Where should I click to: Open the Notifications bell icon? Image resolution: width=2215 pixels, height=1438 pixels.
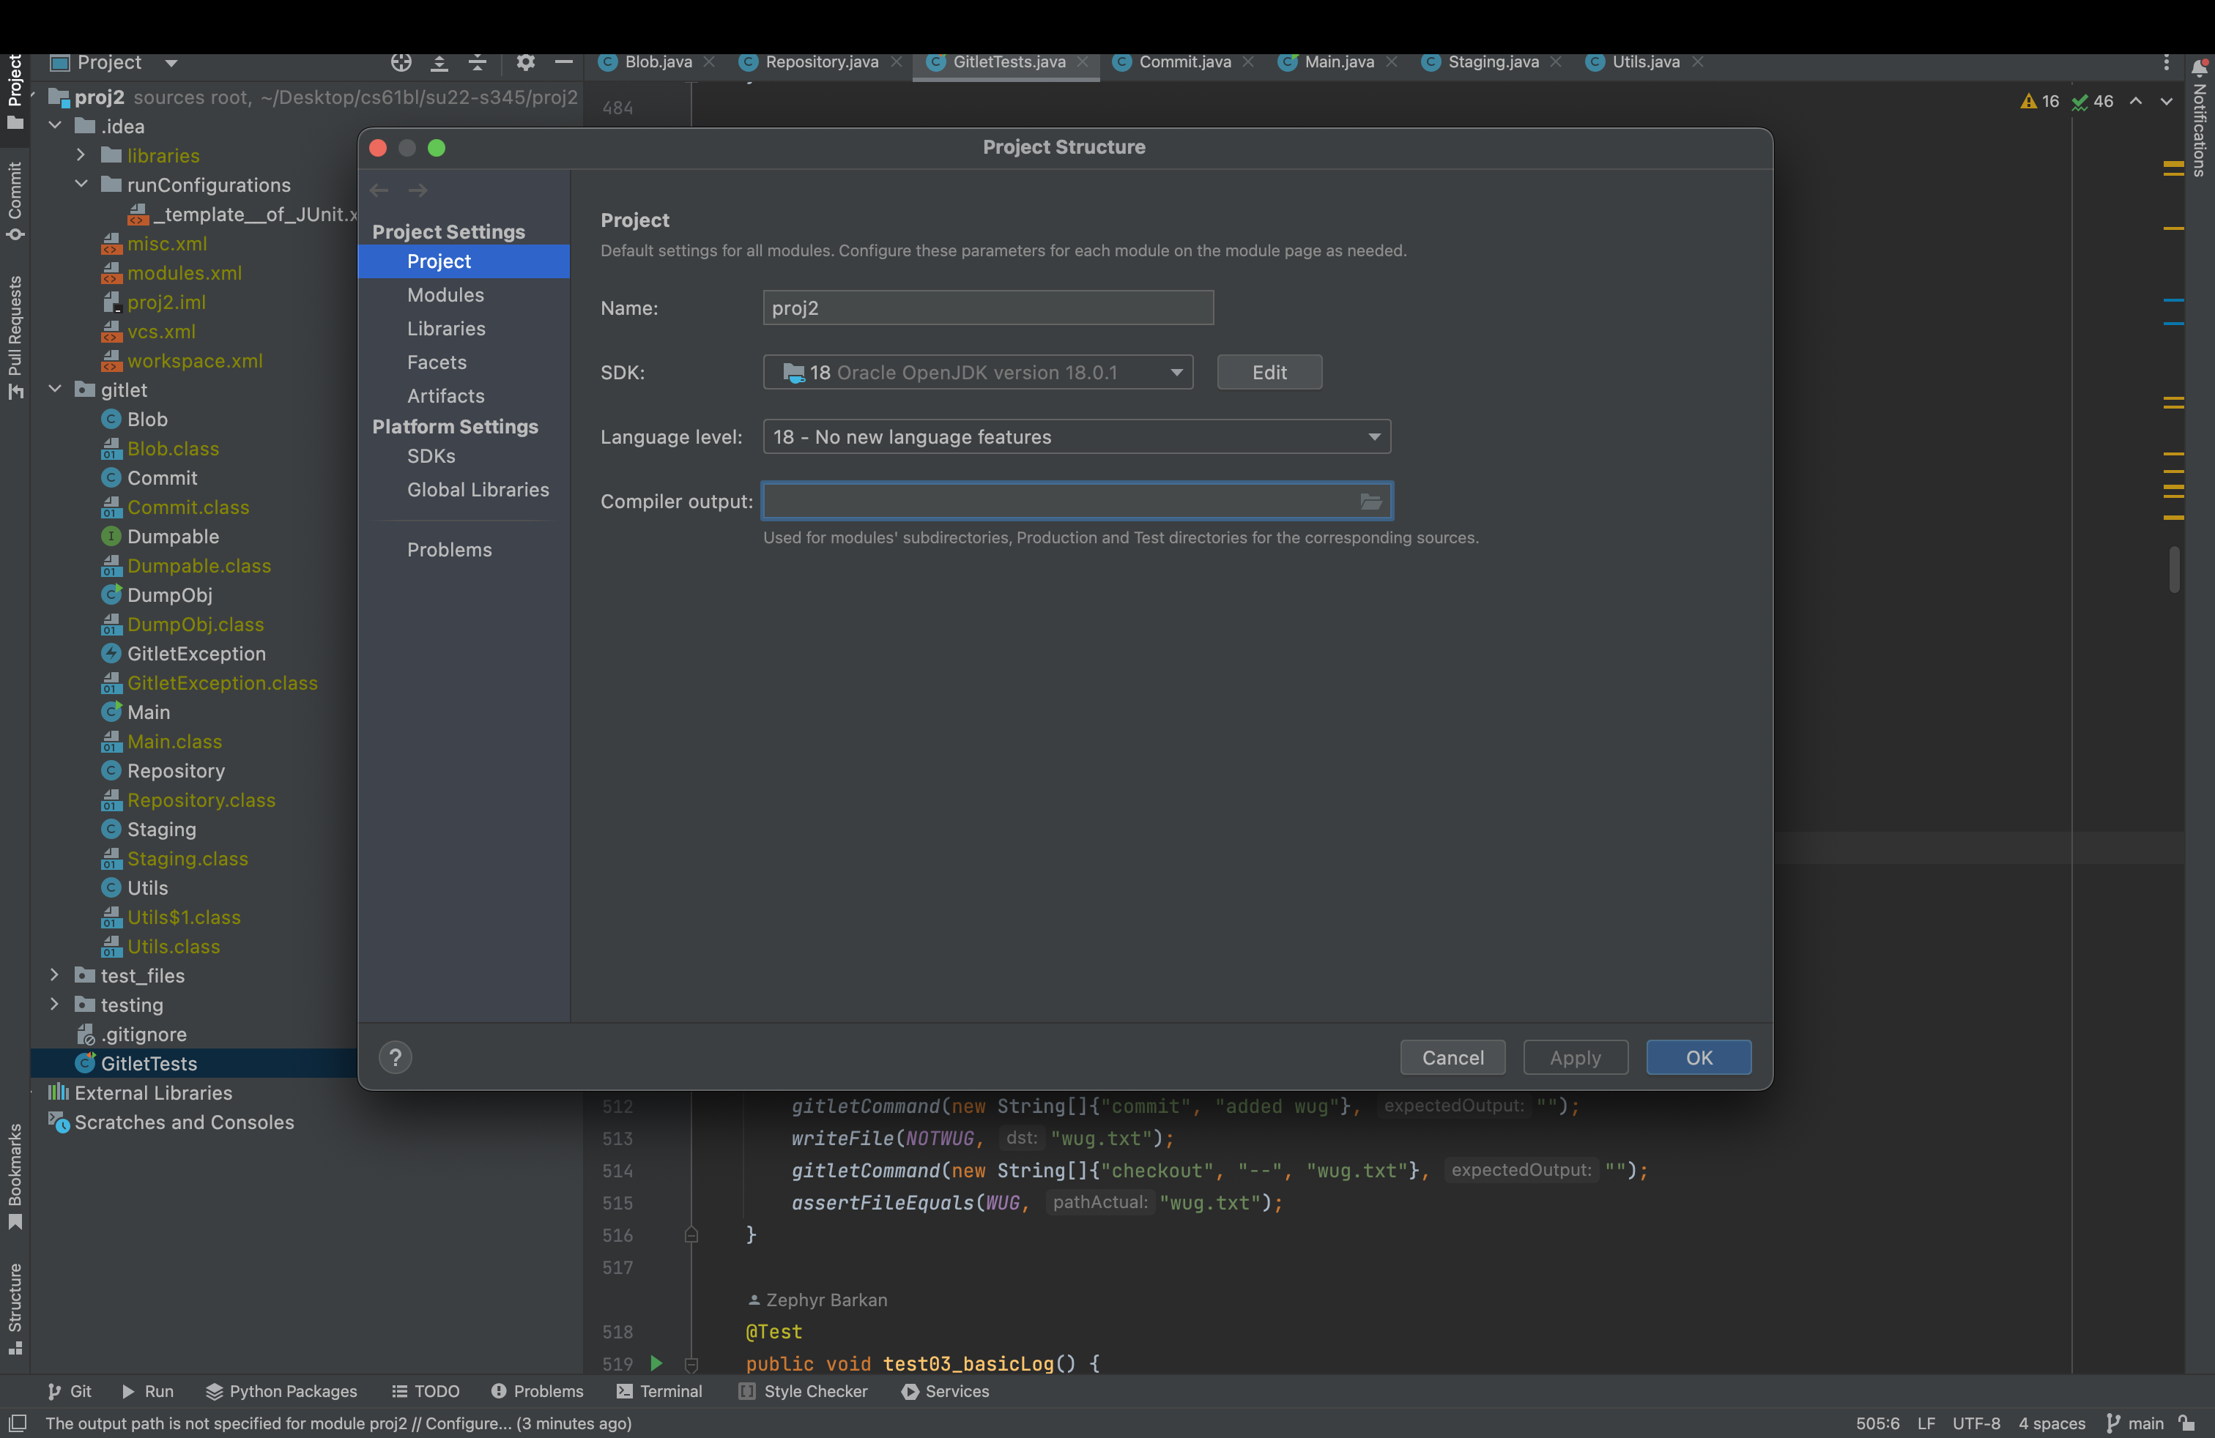click(2200, 68)
